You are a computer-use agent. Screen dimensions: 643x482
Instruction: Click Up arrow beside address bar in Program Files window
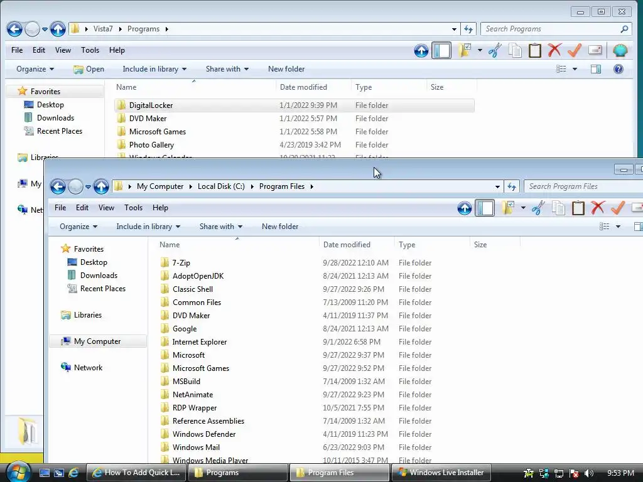[x=101, y=186]
